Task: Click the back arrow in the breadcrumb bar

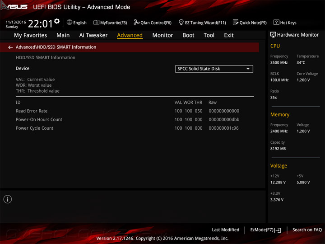Action: click(x=10, y=47)
